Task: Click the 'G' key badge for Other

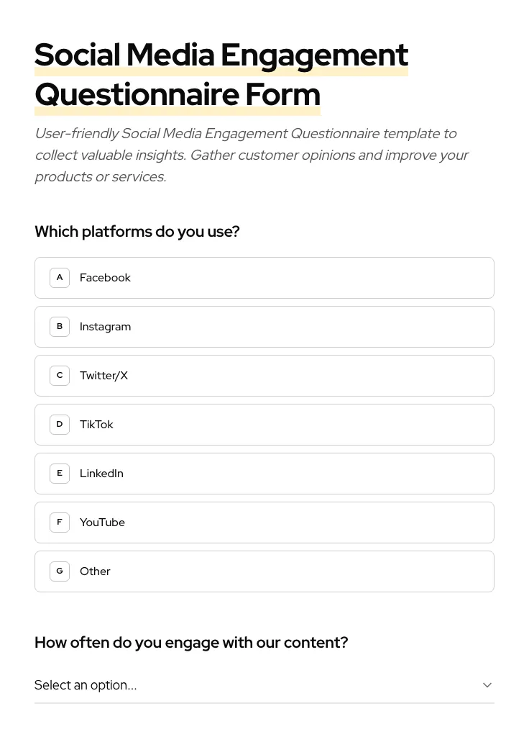Action: click(60, 571)
